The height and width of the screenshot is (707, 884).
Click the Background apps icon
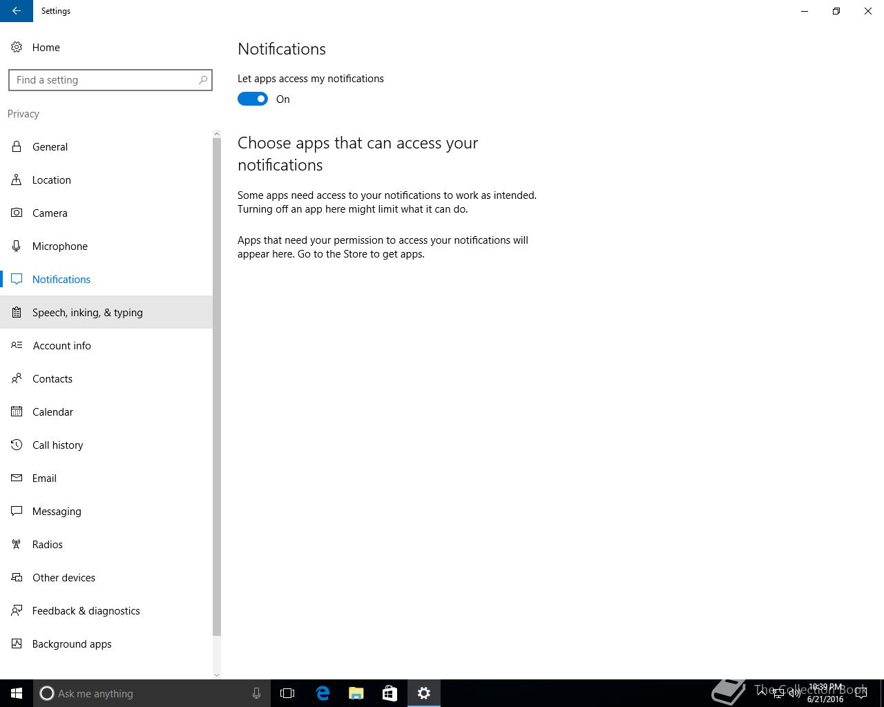coord(17,643)
